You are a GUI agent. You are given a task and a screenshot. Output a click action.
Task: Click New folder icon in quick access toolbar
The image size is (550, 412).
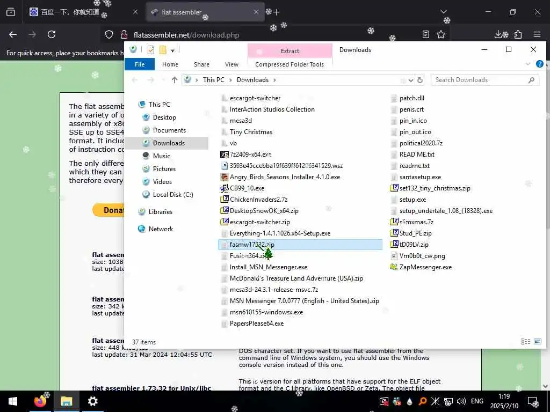(x=163, y=50)
